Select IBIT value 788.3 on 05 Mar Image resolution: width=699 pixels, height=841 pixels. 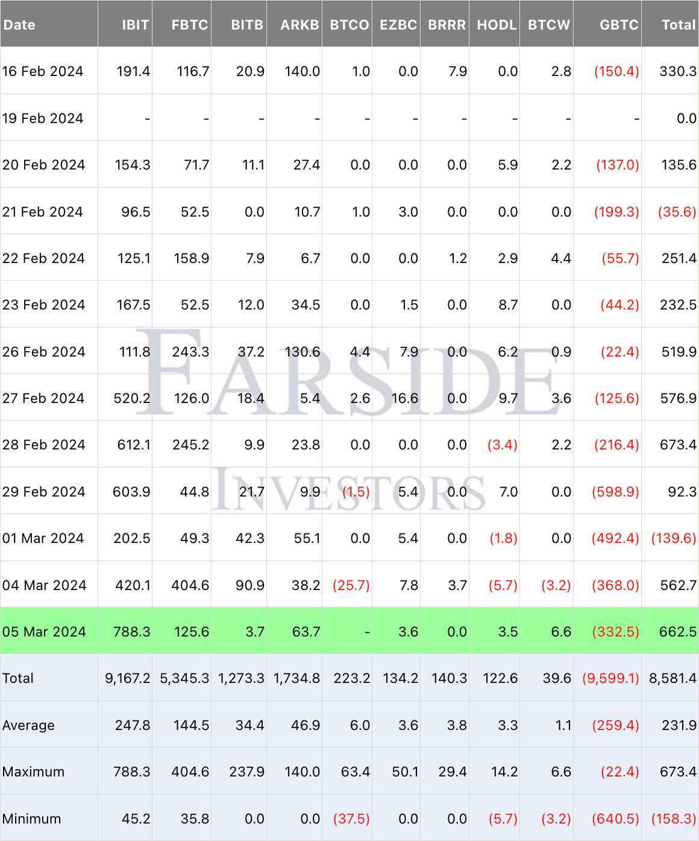click(132, 632)
